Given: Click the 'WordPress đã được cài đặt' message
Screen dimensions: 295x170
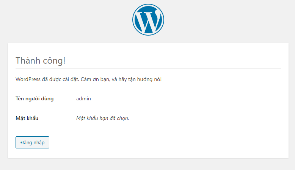Looking at the screenshot, I should pos(89,79).
